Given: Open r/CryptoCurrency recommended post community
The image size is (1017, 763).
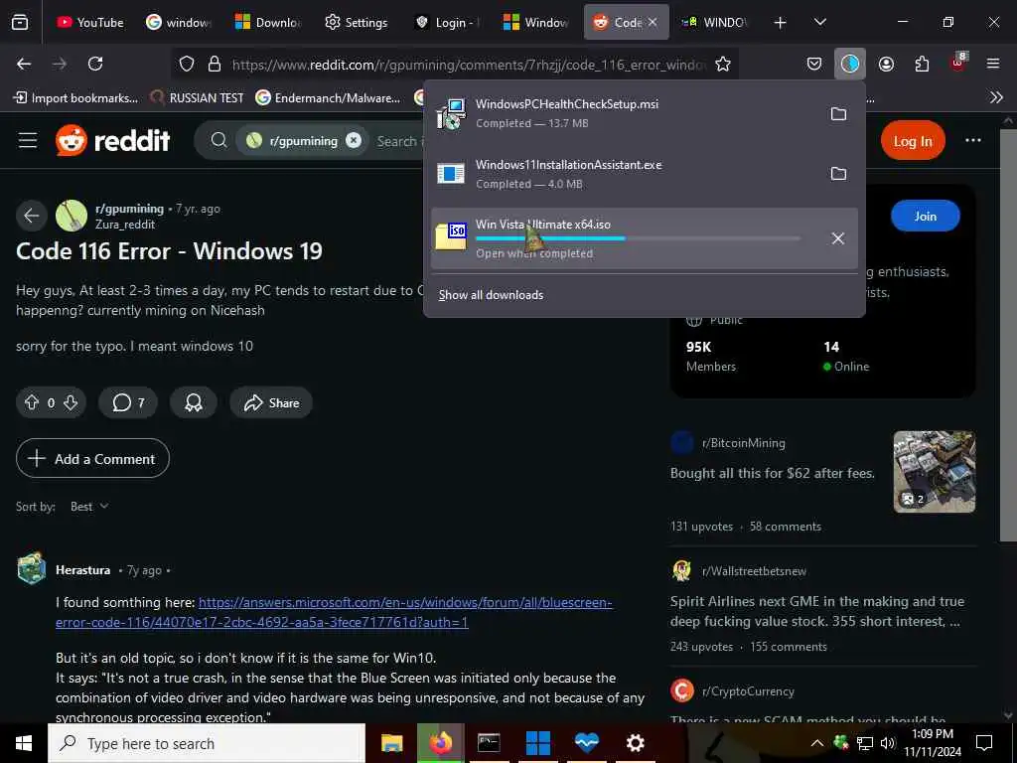Looking at the screenshot, I should (x=748, y=691).
